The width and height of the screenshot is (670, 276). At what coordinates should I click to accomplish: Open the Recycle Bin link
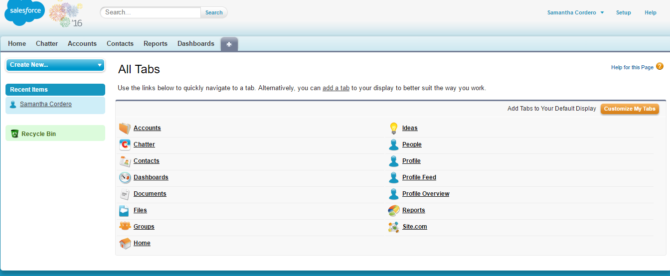coord(38,134)
